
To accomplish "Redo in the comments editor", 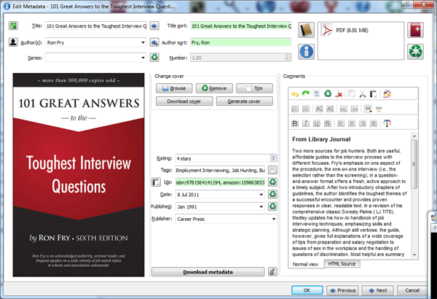I will (306, 94).
